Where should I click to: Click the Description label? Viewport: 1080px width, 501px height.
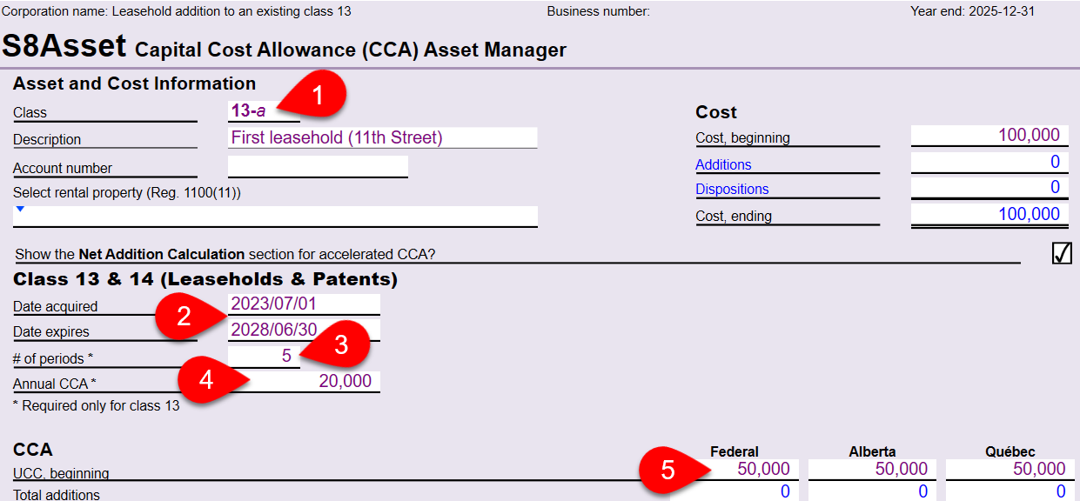[47, 139]
